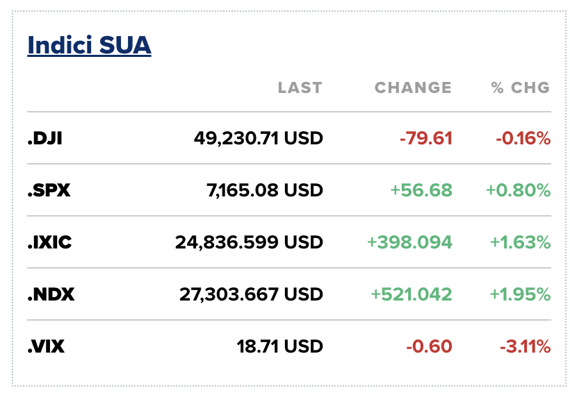Click the VIX percent change -3.11%
Viewport: 570px width, 397px height.
pyautogui.click(x=525, y=346)
